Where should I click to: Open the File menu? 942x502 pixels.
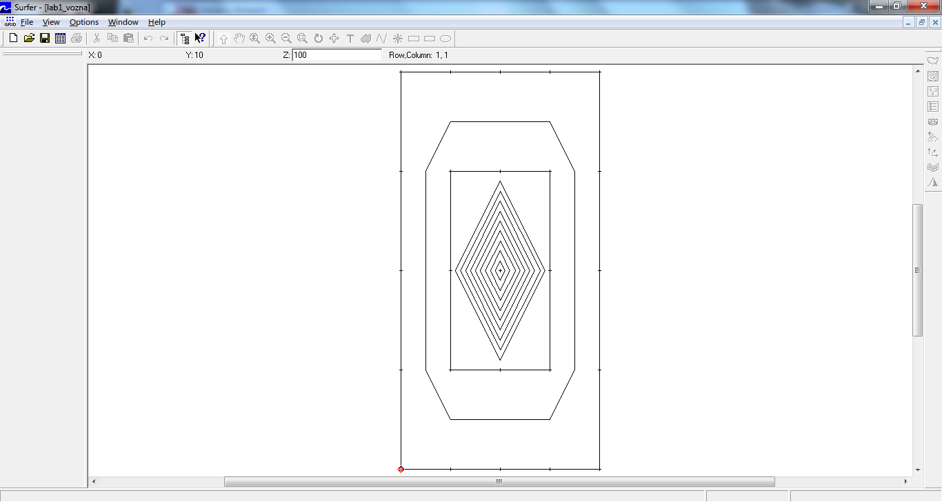(27, 22)
